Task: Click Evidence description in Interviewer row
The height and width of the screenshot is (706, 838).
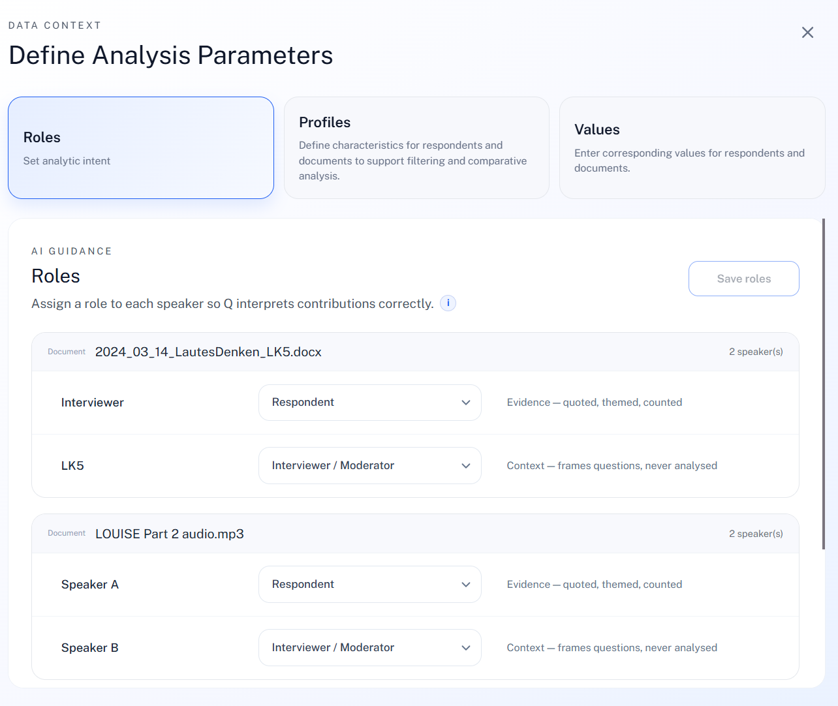Action: (x=595, y=403)
